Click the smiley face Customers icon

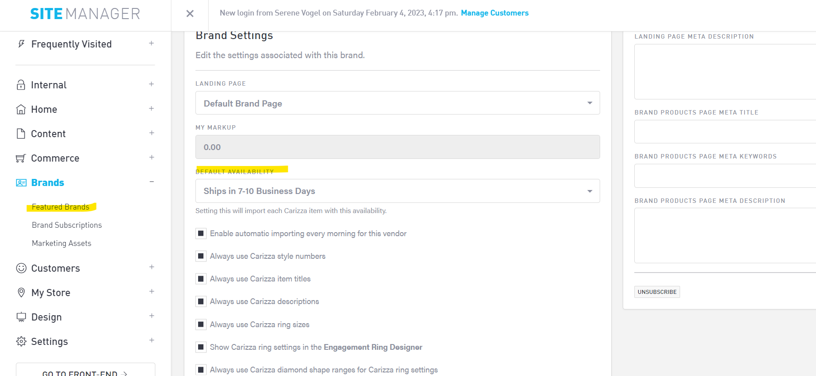[21, 268]
